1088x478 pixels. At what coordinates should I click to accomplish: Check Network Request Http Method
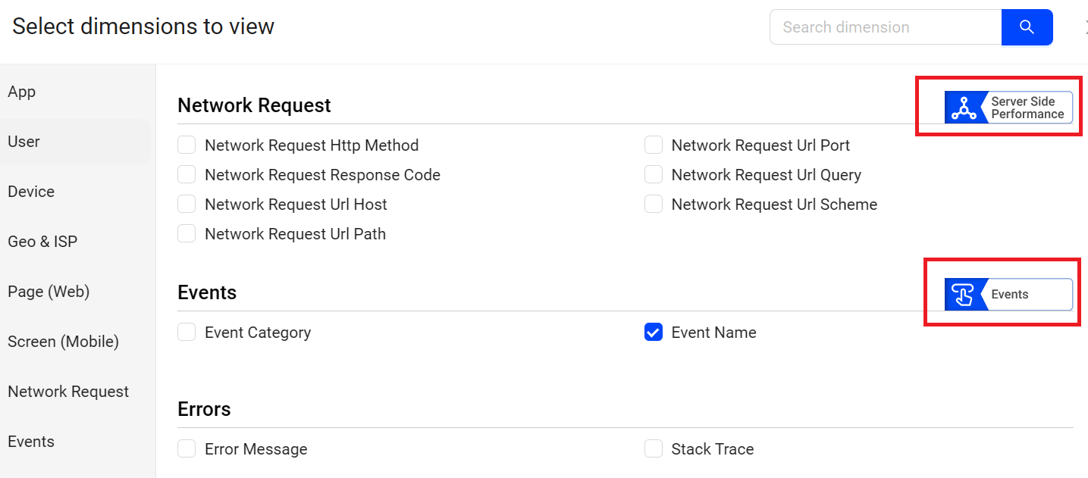tap(187, 145)
